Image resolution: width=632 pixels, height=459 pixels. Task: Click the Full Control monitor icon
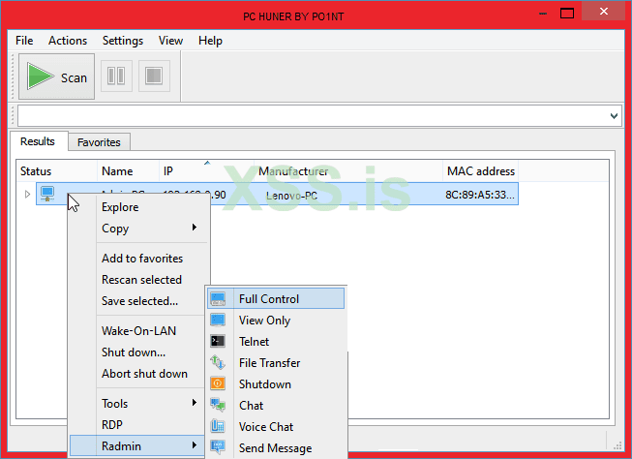[218, 299]
